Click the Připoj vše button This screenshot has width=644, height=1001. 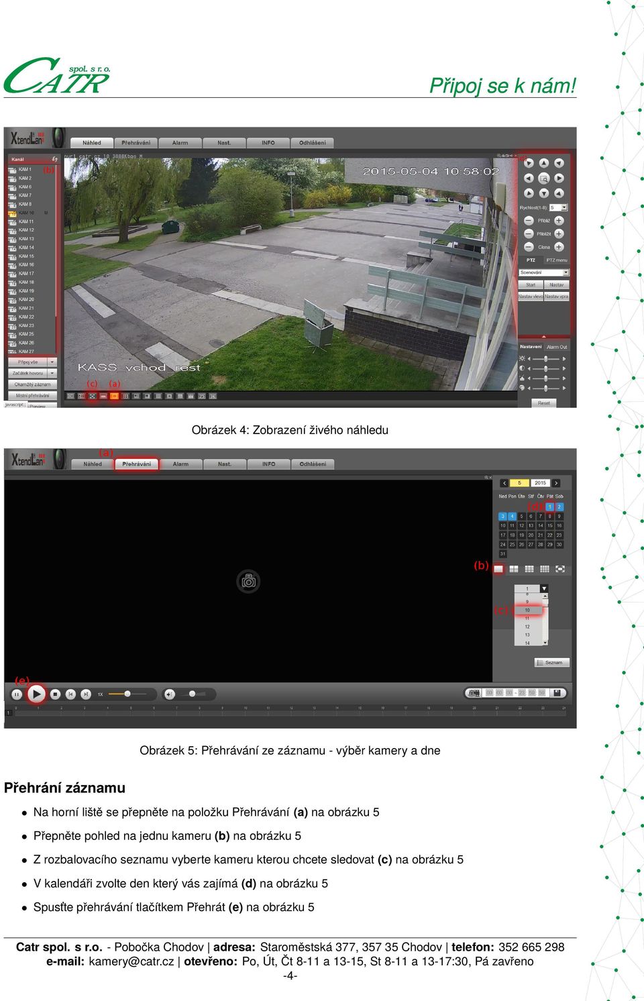pyautogui.click(x=28, y=362)
